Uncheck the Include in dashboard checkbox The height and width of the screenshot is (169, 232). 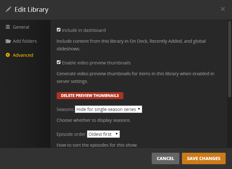pos(59,30)
